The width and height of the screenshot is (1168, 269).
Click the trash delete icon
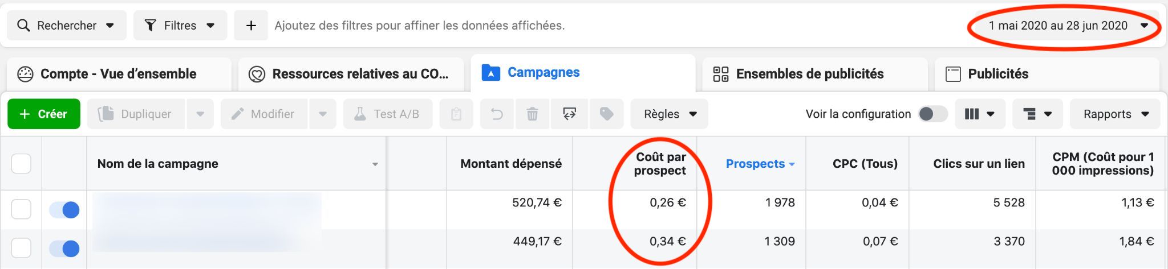pyautogui.click(x=532, y=114)
